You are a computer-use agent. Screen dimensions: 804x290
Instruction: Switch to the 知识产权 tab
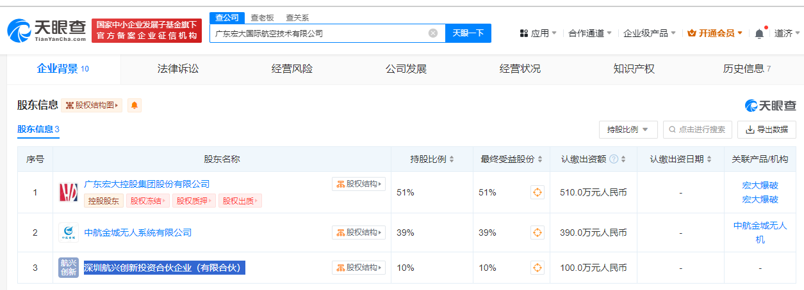click(634, 69)
